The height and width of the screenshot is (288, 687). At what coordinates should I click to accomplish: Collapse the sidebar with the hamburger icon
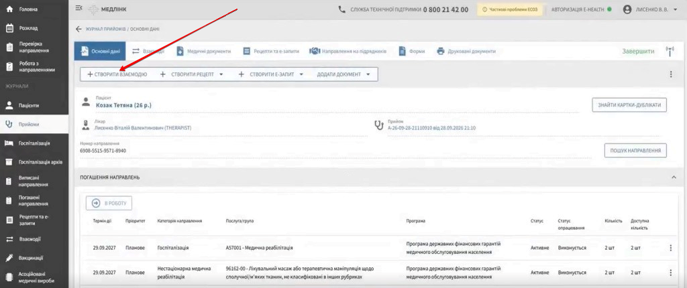point(79,8)
